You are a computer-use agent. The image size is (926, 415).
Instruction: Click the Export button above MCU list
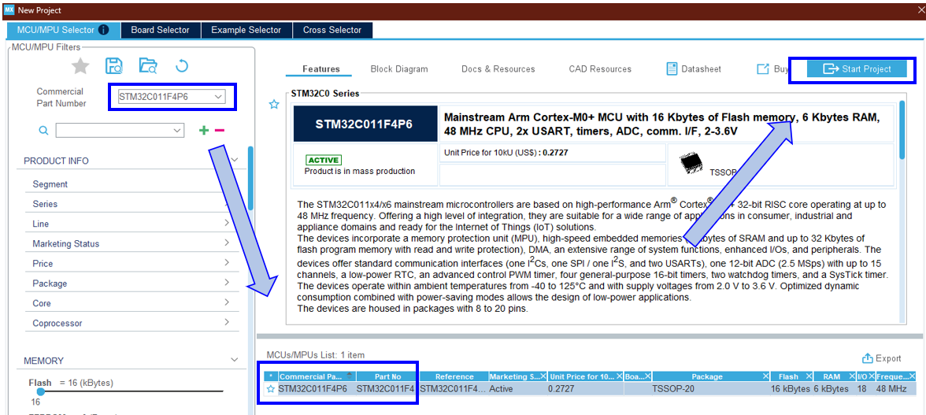click(x=881, y=358)
